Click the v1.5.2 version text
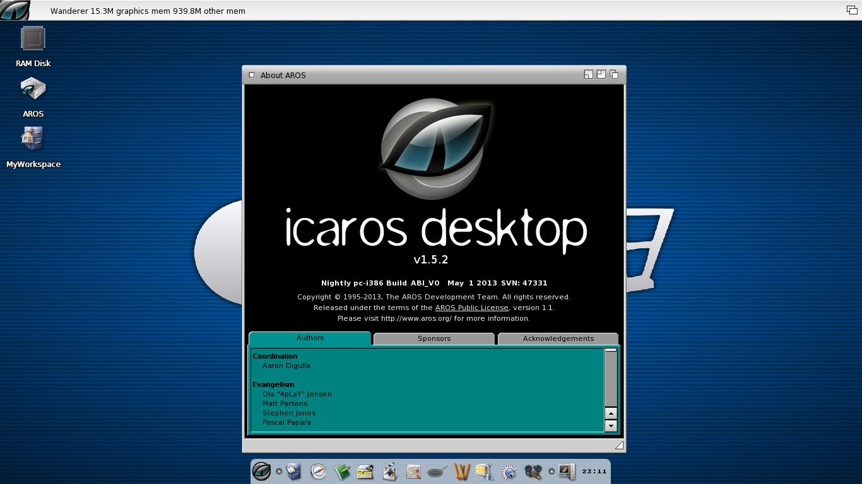Viewport: 862px width, 484px height. tap(431, 259)
